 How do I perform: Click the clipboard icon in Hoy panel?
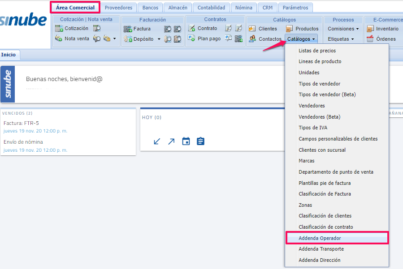click(200, 141)
